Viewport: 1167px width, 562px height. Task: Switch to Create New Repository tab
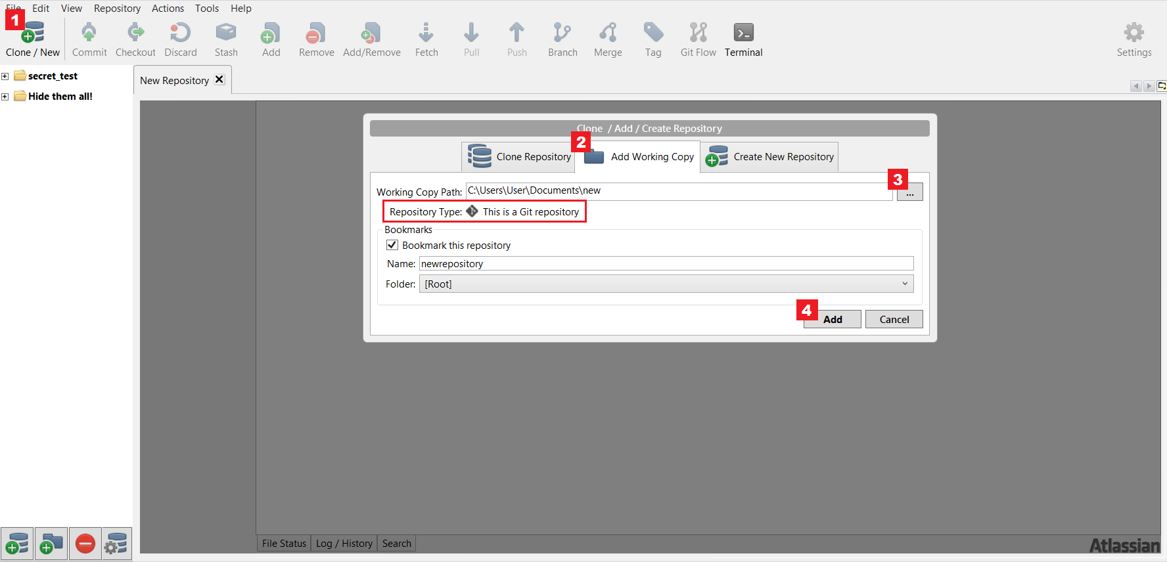pyautogui.click(x=769, y=157)
